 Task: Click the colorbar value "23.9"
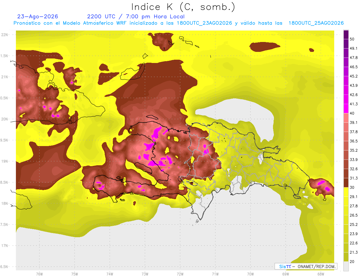(x=354, y=234)
